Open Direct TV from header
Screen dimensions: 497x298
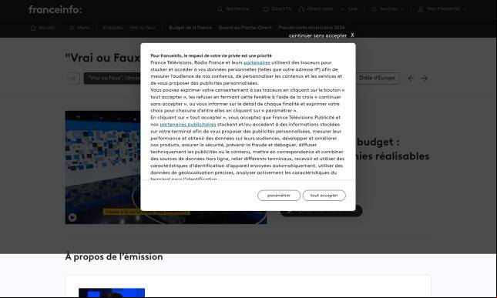(277, 9)
